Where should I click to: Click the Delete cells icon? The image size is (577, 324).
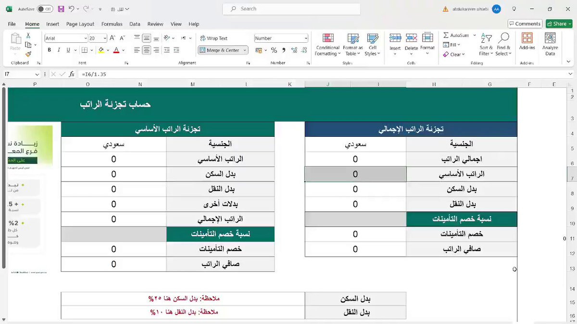tap(411, 38)
